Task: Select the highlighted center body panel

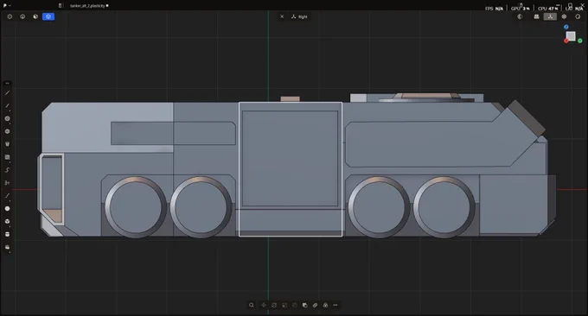Action: tap(291, 169)
